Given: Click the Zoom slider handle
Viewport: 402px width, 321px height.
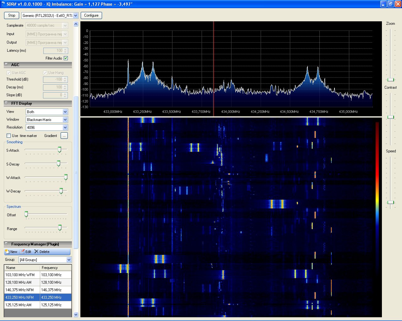Looking at the screenshot, I should coord(391,80).
